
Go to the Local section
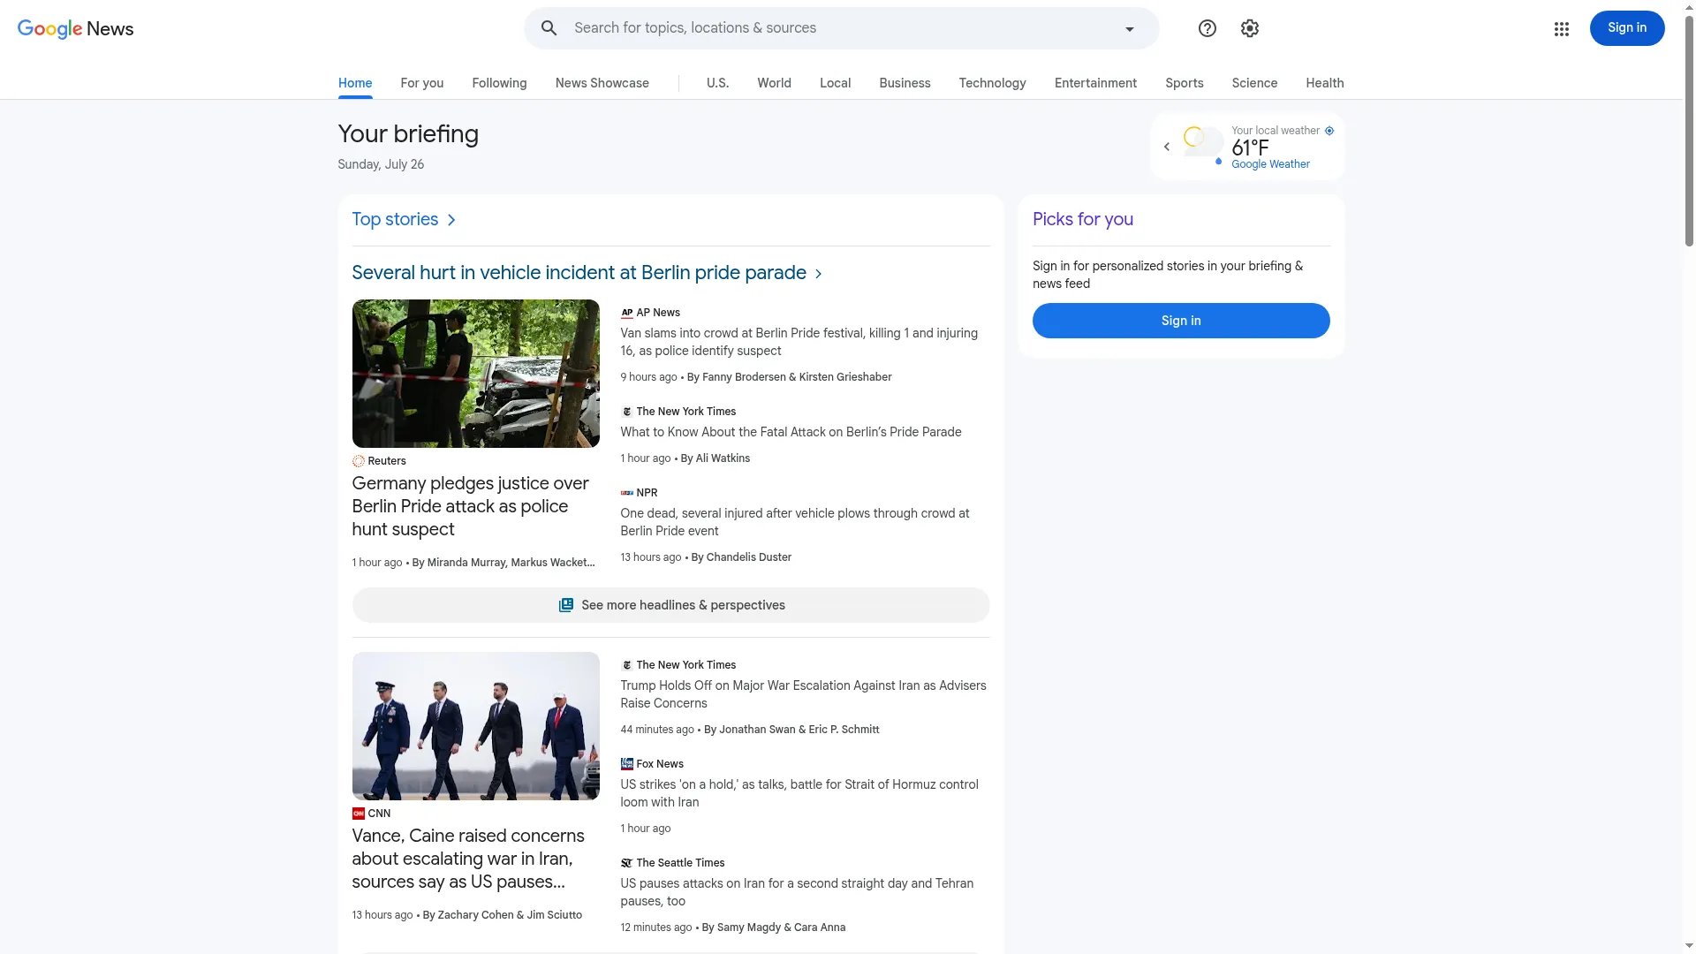coord(835,83)
